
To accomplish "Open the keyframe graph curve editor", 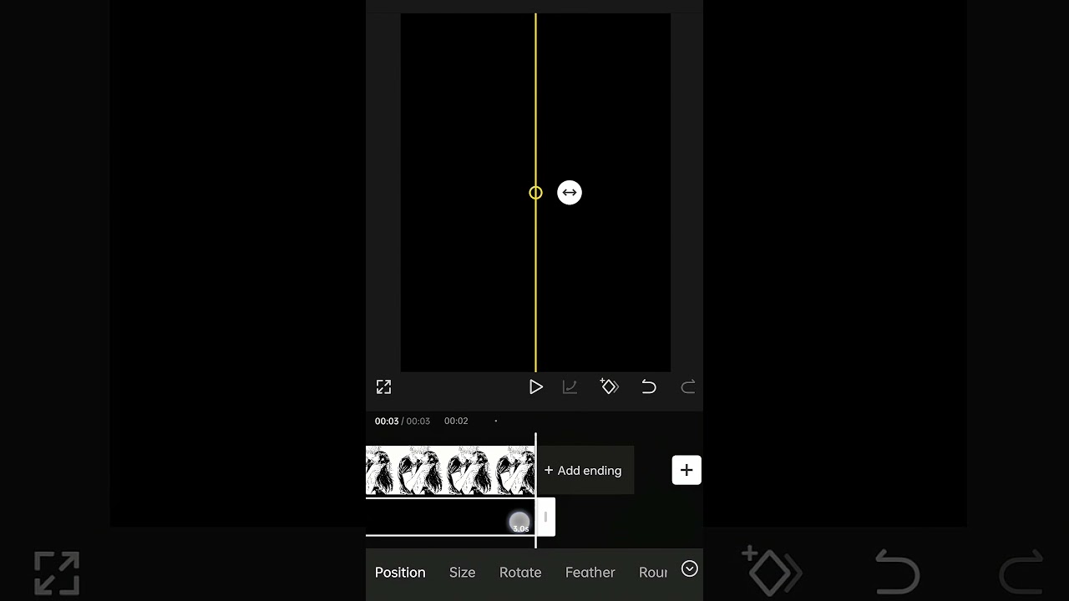I will click(570, 387).
